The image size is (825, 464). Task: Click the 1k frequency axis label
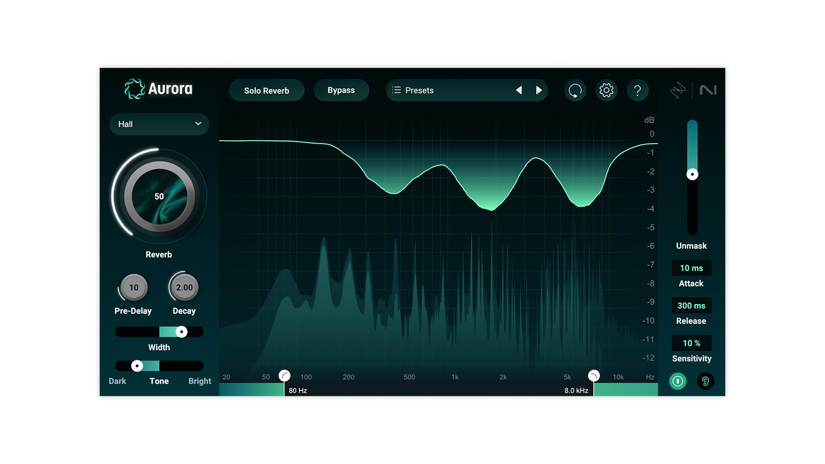pyautogui.click(x=455, y=377)
